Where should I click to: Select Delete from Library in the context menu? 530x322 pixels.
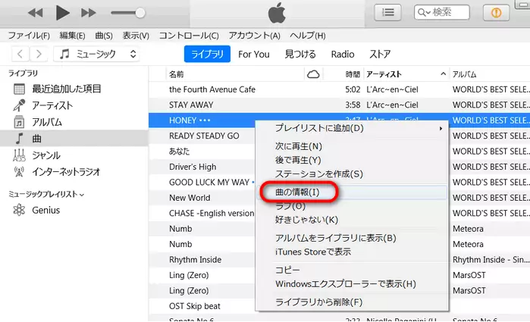(x=318, y=302)
